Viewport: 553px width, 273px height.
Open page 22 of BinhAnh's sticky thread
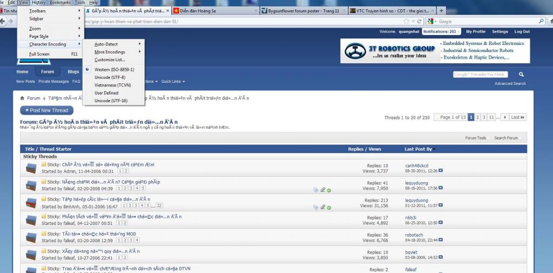coord(159,205)
